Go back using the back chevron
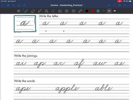The height and width of the screenshot is (100, 133). (3, 5)
